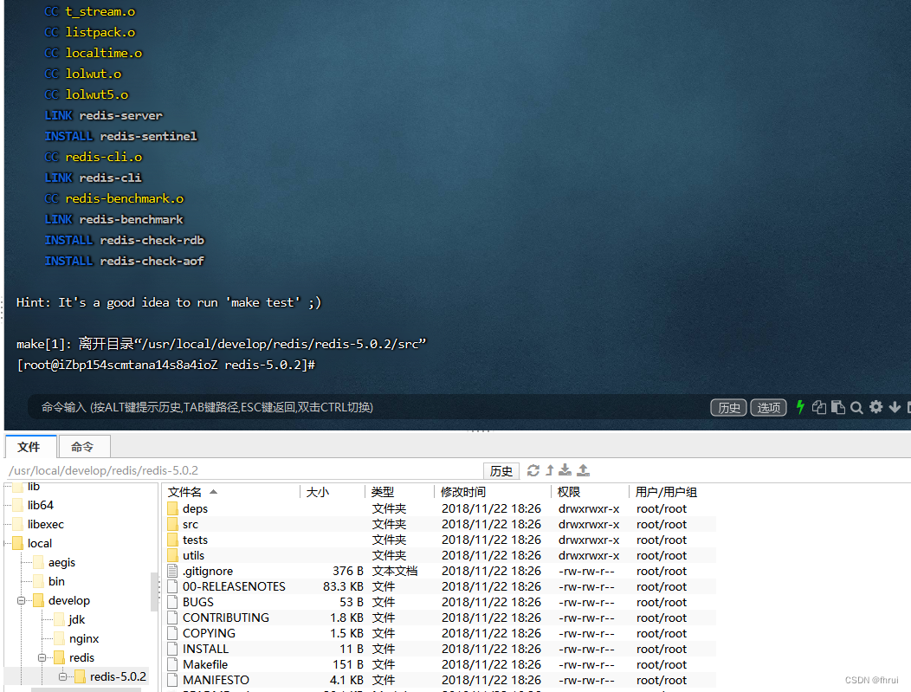The width and height of the screenshot is (911, 692).
Task: Open terminal search with magnifier icon
Action: [x=856, y=407]
